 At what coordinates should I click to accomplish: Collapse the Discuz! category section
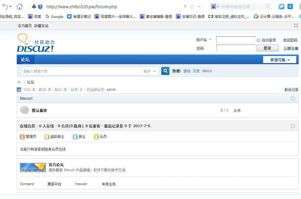[293, 98]
